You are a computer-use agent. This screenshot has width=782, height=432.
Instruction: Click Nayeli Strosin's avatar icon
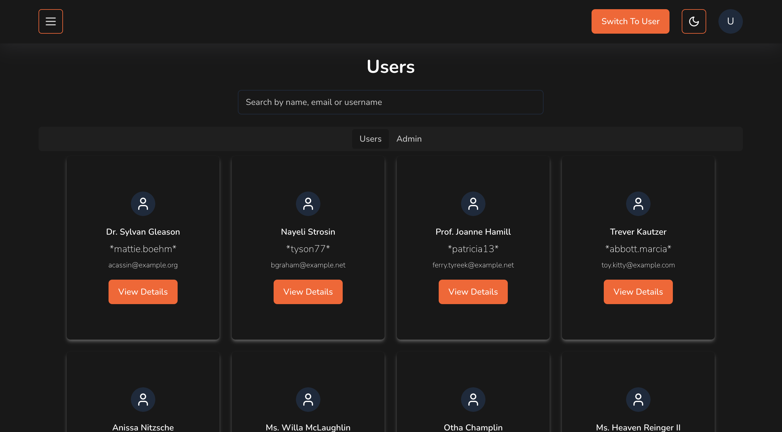click(308, 203)
